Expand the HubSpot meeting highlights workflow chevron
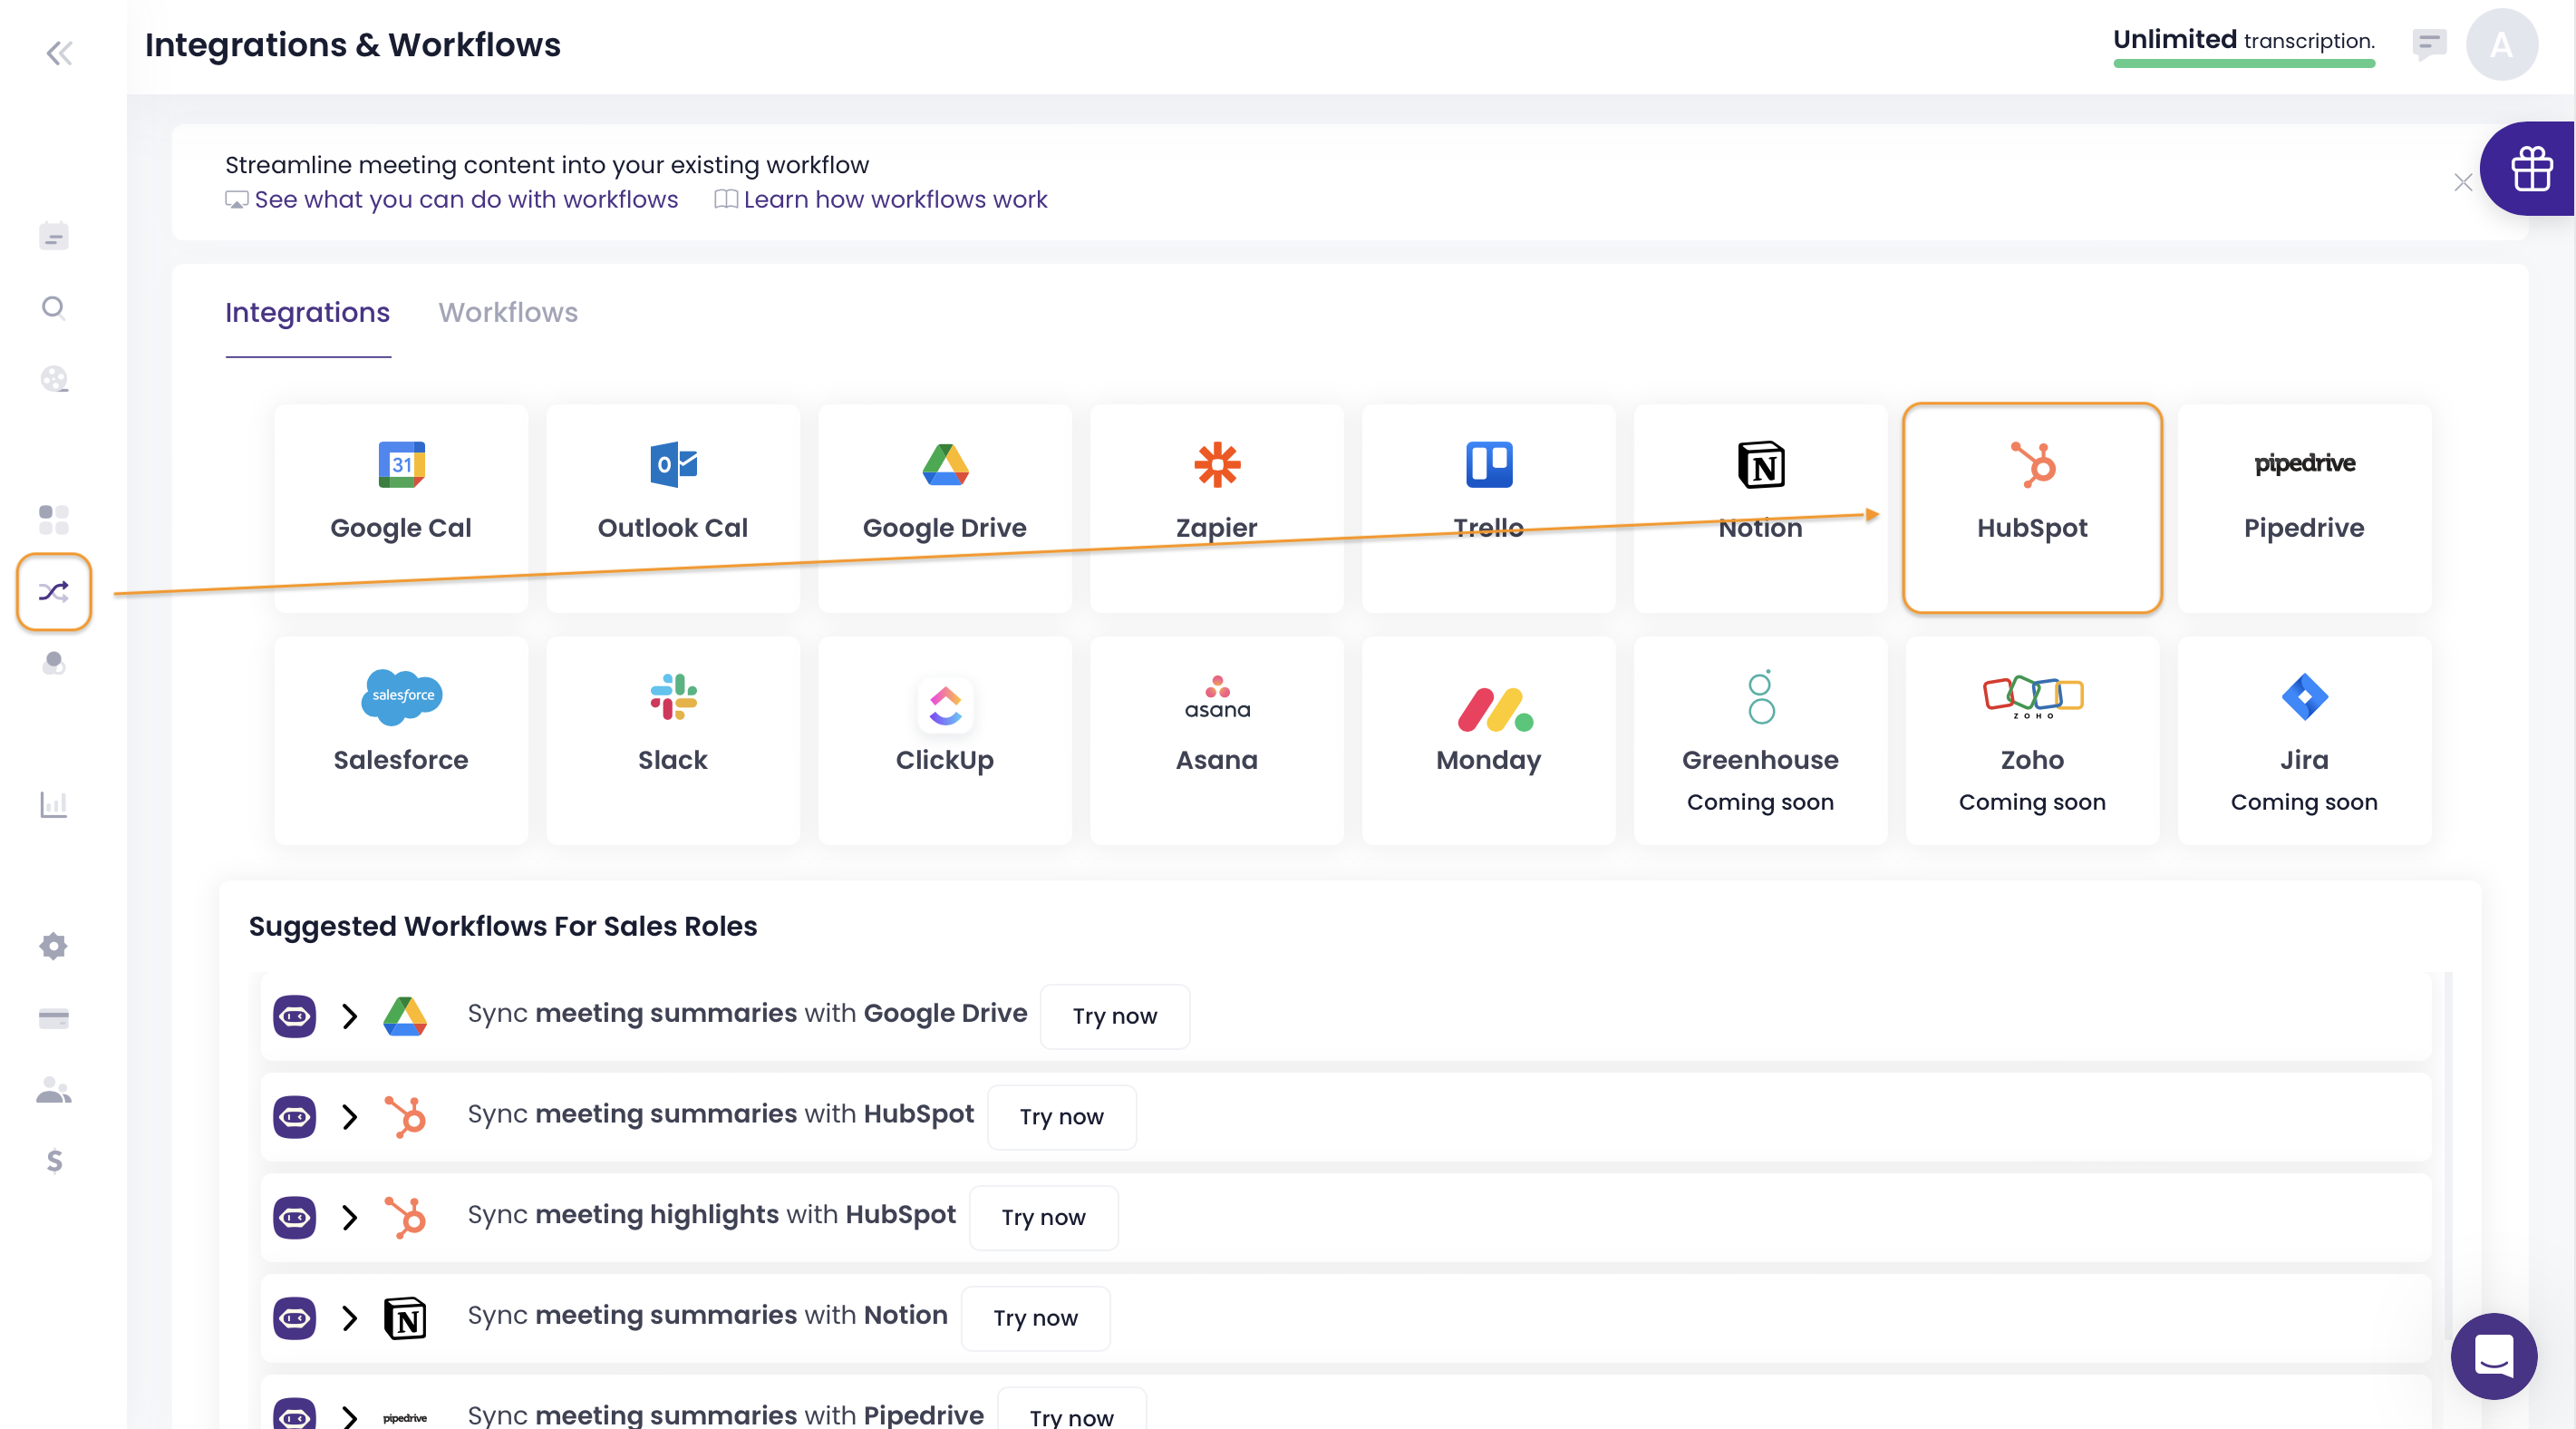Image resolution: width=2576 pixels, height=1429 pixels. point(349,1217)
